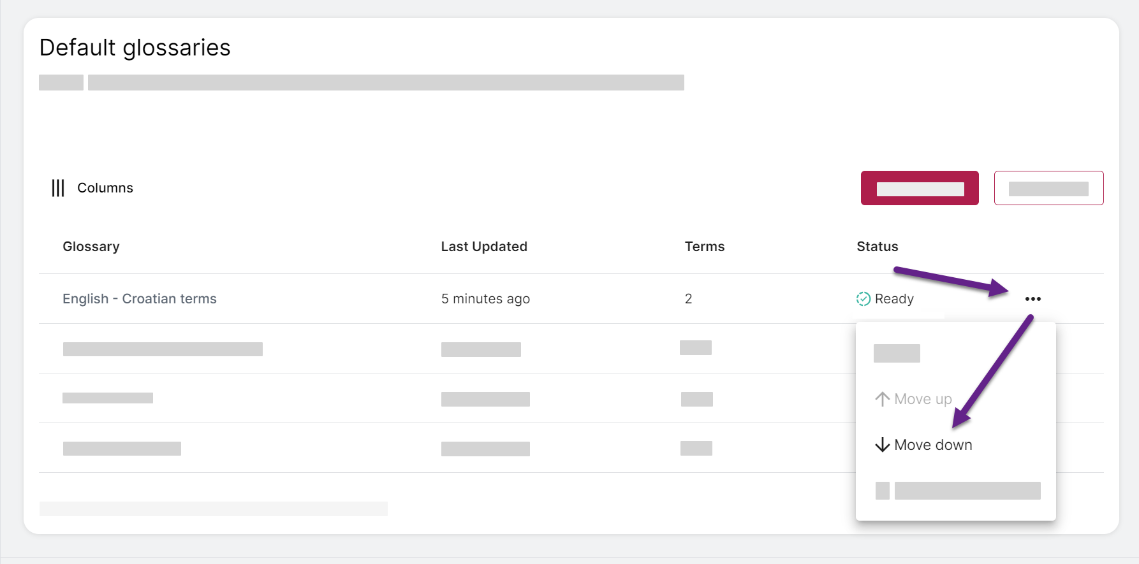Sort by Terms column header
Screen dimensions: 1139x564
pyautogui.click(x=705, y=247)
